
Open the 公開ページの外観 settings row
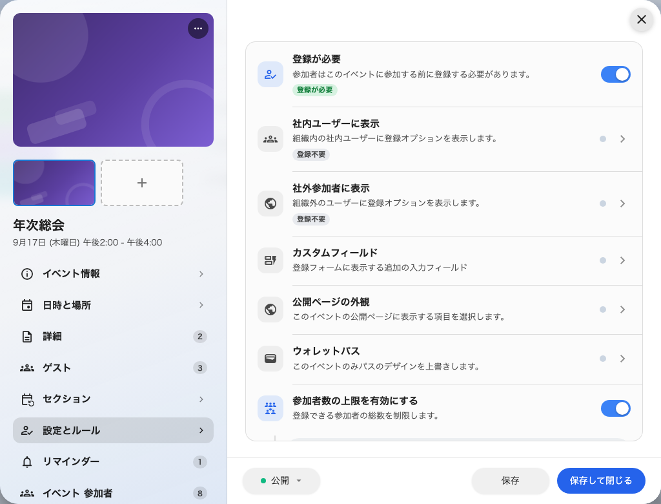(x=444, y=310)
